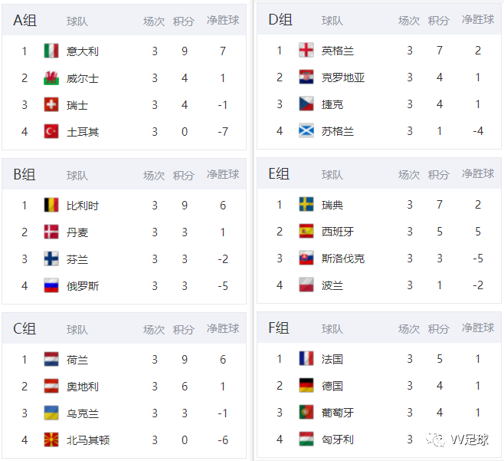Viewport: 504px width, 461px height.
Task: Click the 净胜球 column header in Group D
Action: pos(478,20)
